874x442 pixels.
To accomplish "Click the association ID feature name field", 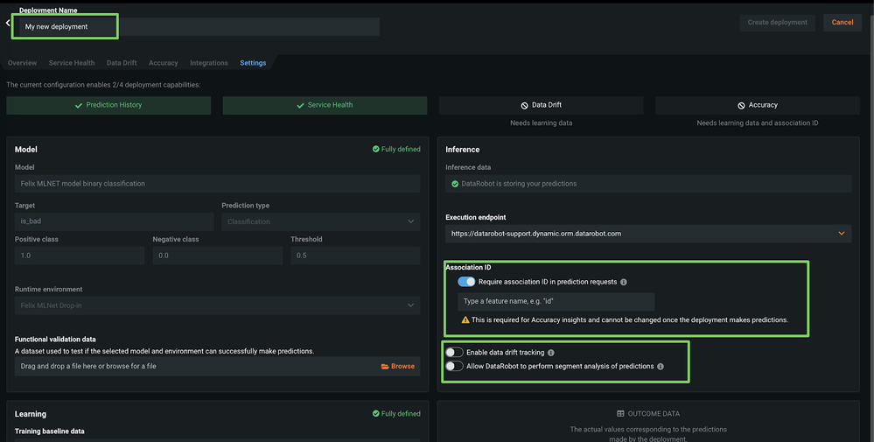I will pyautogui.click(x=556, y=301).
